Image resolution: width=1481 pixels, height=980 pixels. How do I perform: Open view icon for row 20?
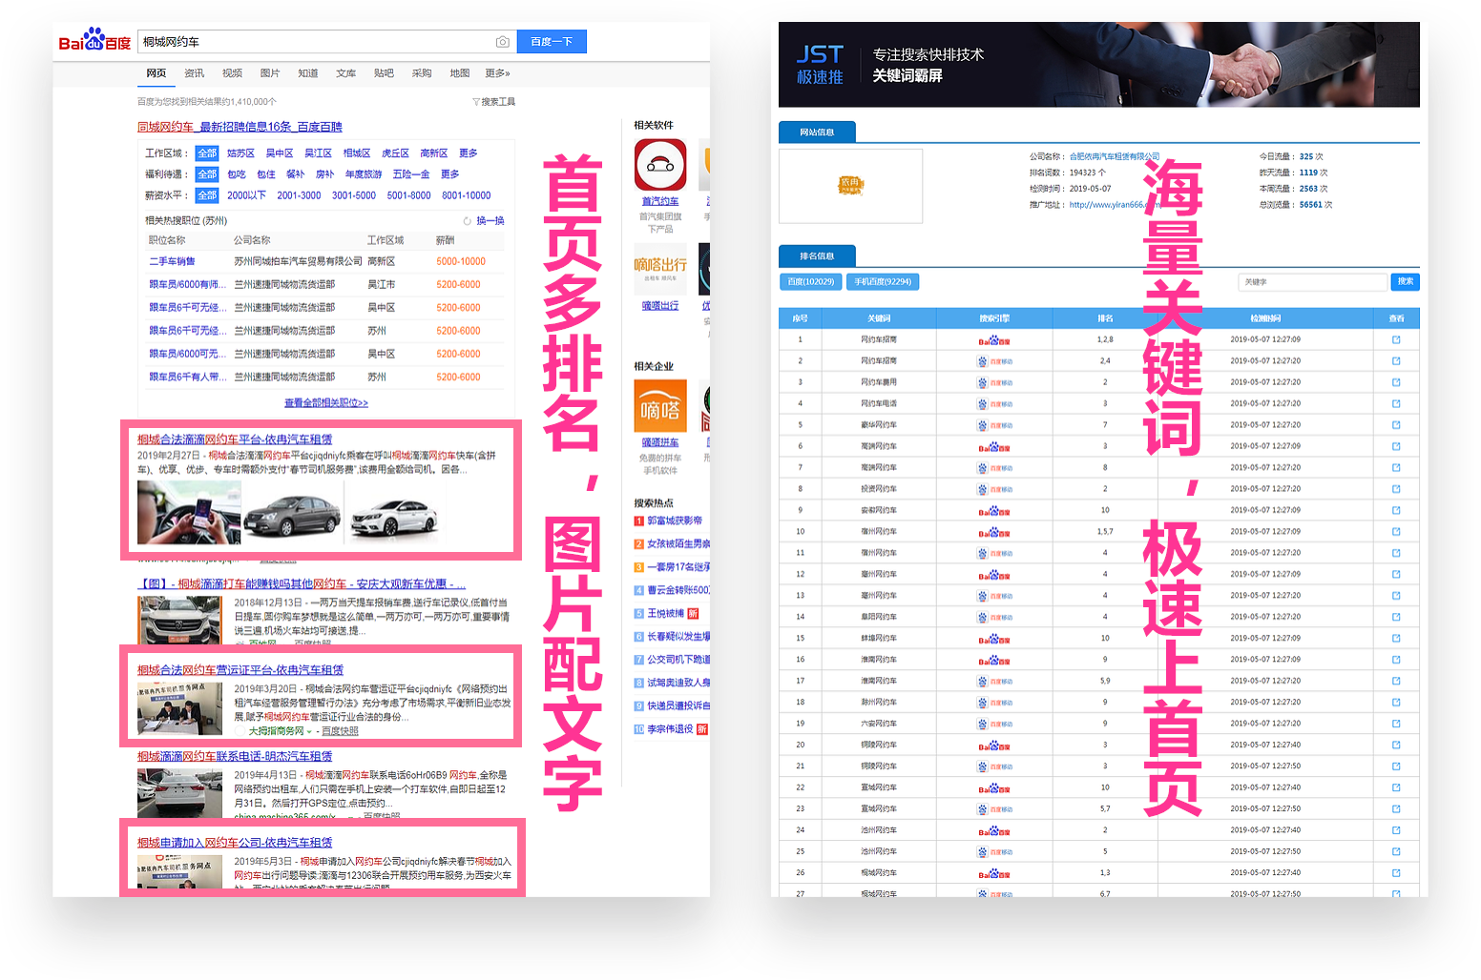tap(1396, 745)
